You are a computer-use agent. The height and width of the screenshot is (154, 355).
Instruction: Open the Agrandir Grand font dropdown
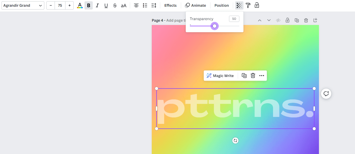coord(23,5)
